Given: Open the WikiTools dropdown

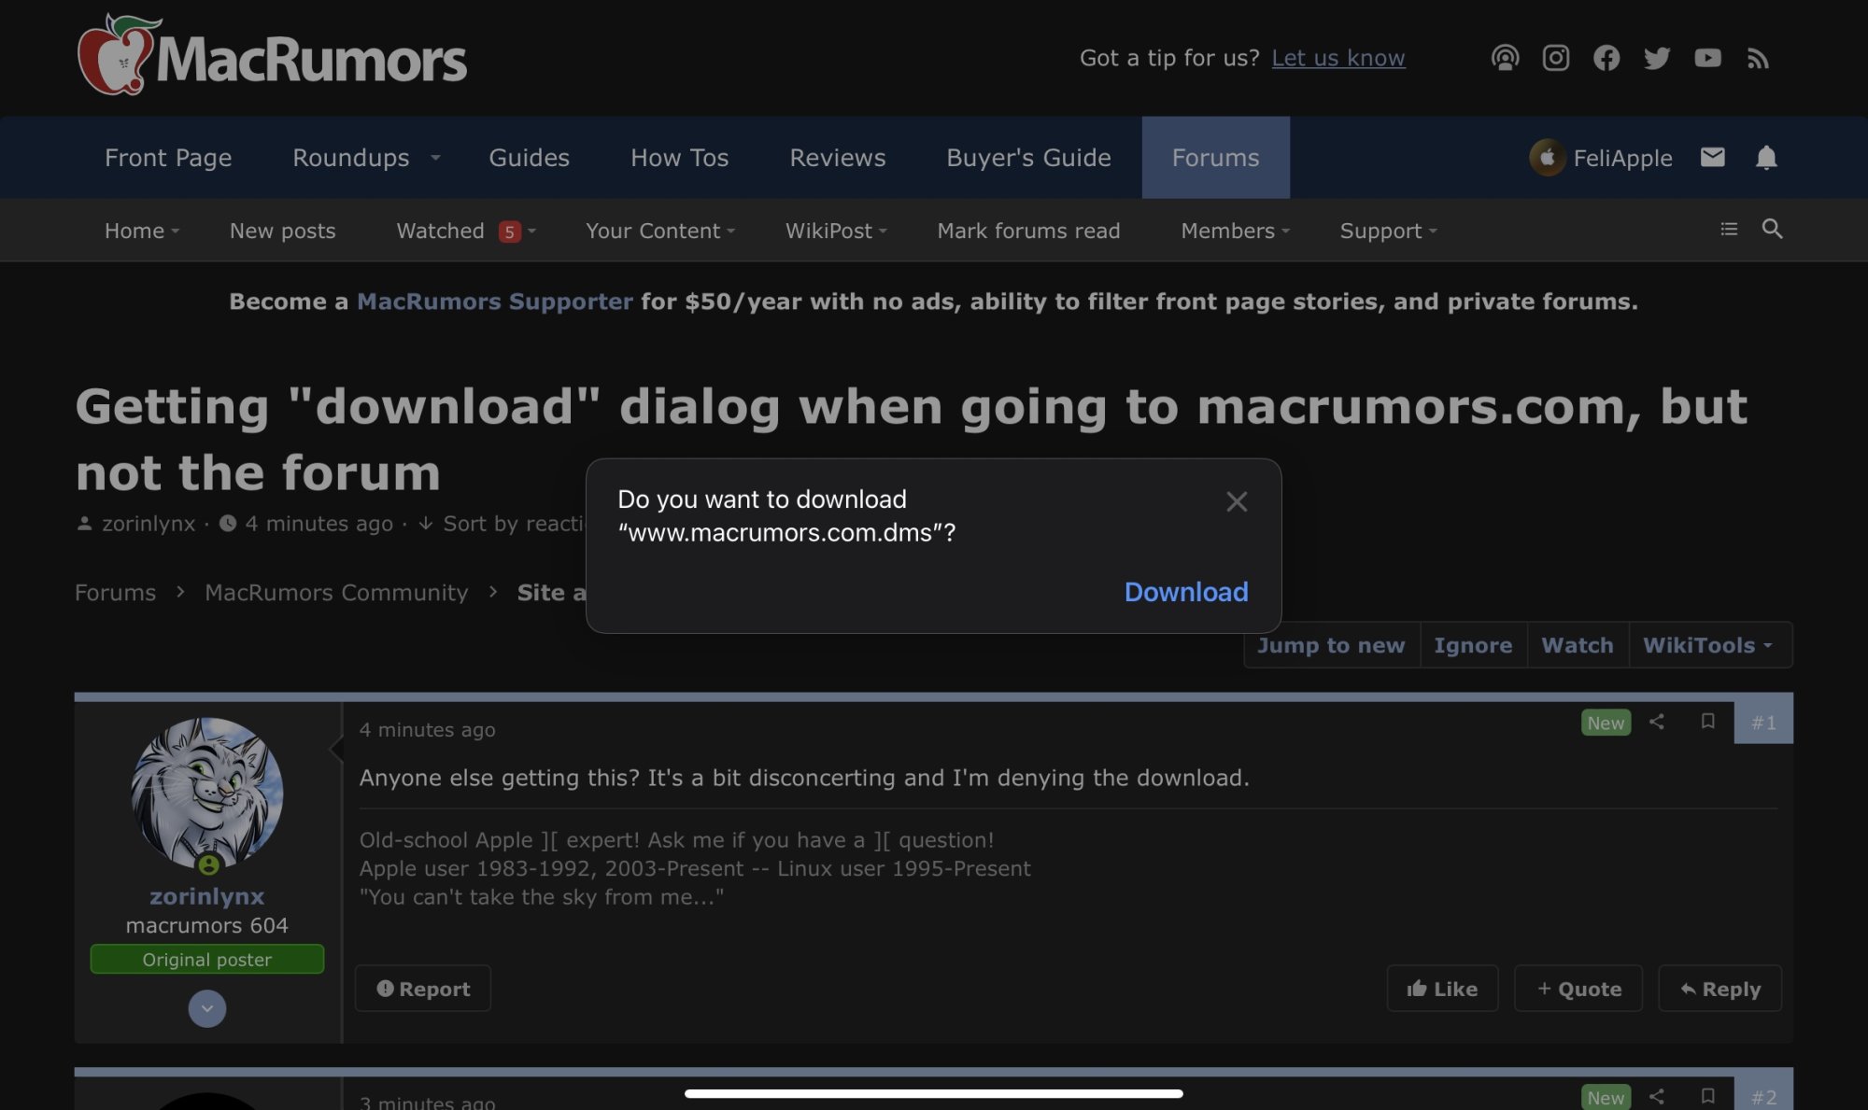Looking at the screenshot, I should pyautogui.click(x=1708, y=645).
